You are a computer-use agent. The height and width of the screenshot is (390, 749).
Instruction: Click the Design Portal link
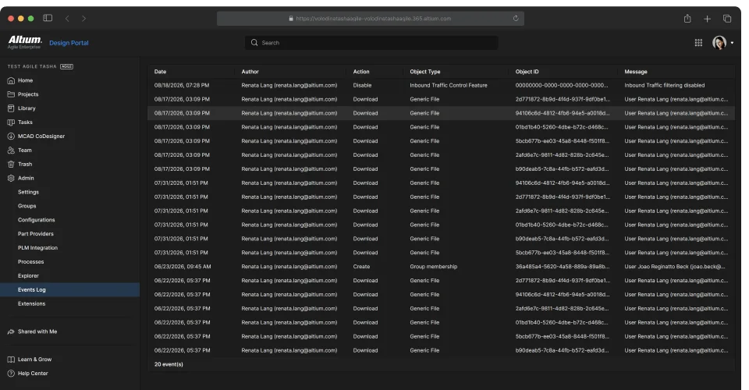69,43
